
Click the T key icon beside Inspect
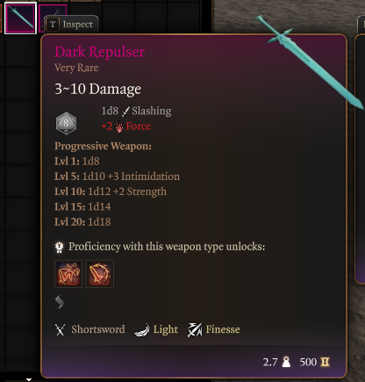53,25
